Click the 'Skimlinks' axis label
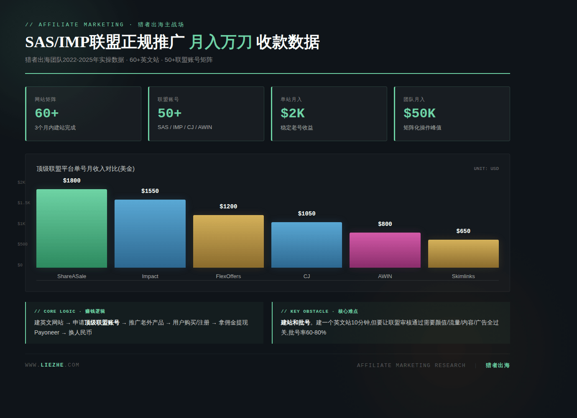577x418 pixels. click(463, 276)
